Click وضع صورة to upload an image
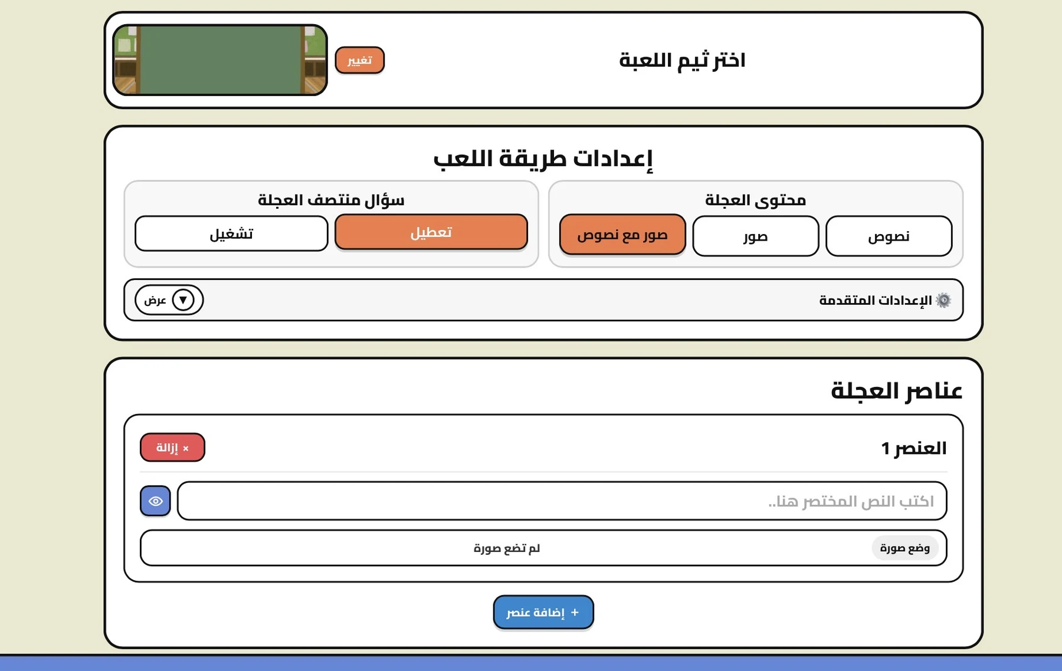The height and width of the screenshot is (671, 1062). point(904,548)
